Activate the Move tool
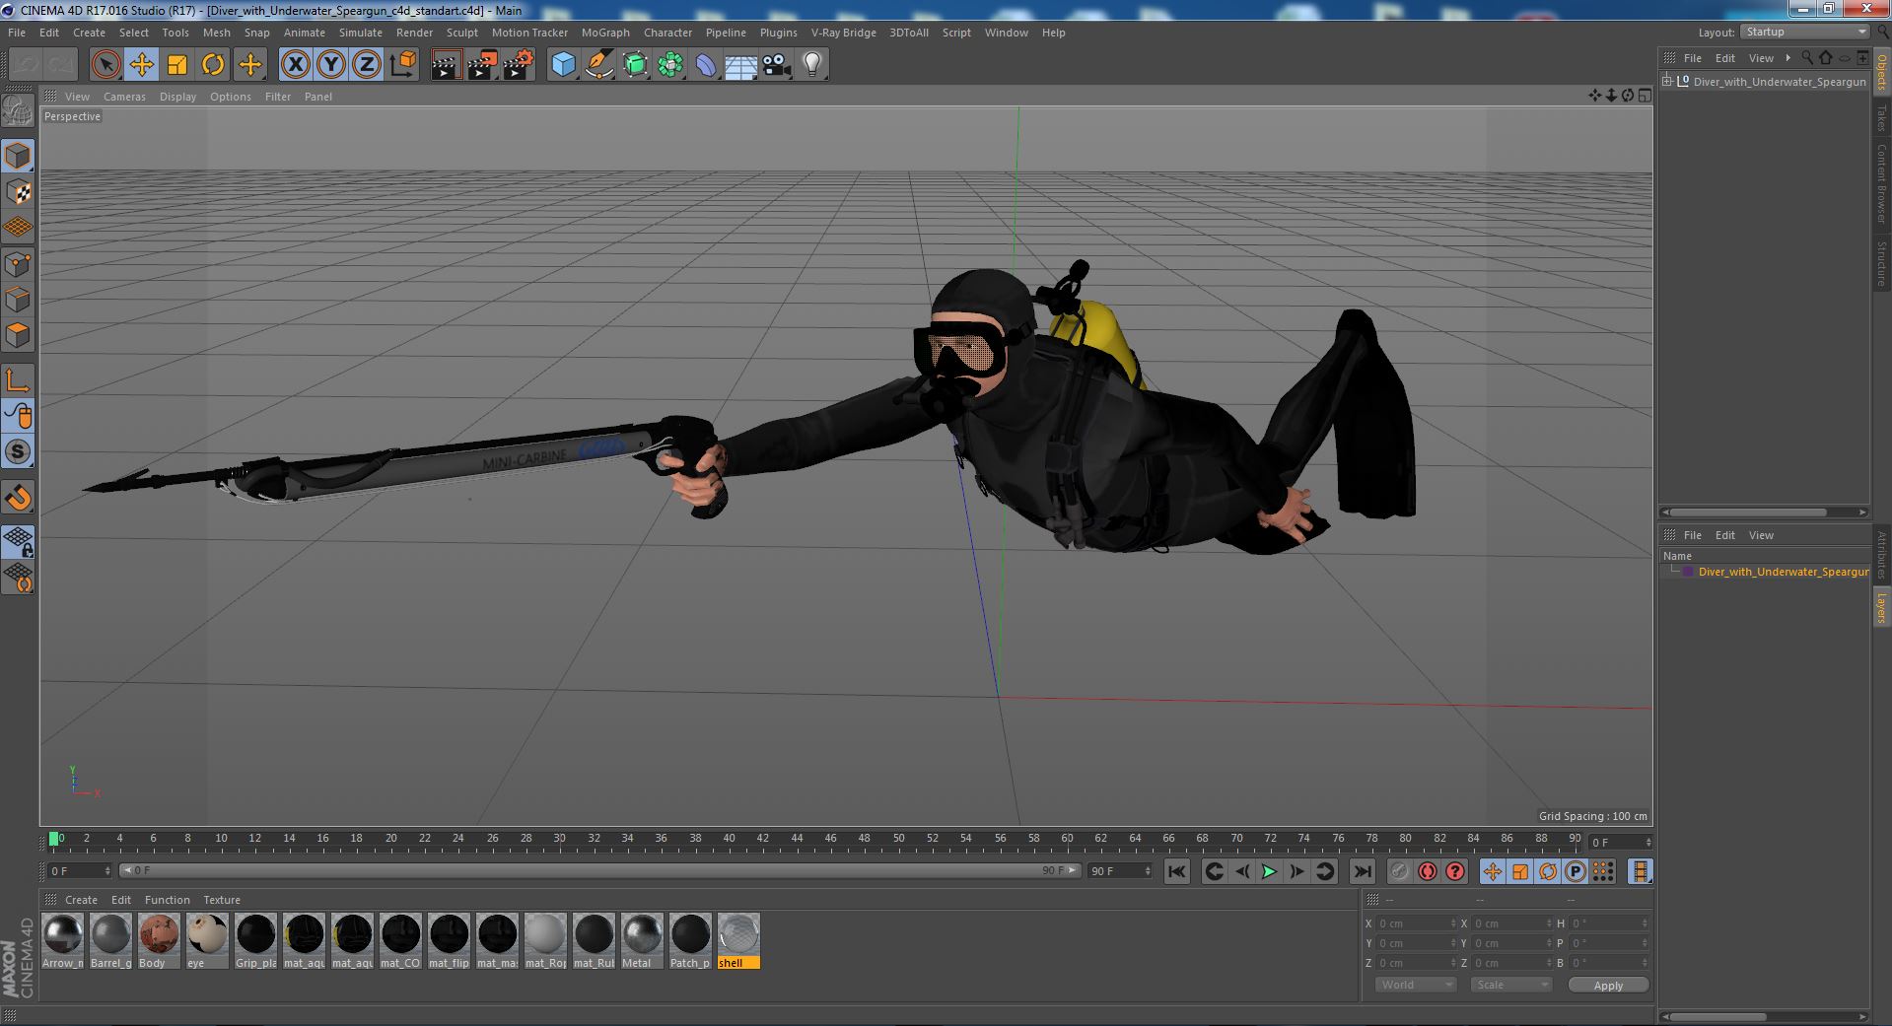Viewport: 1892px width, 1026px height. (x=141, y=65)
